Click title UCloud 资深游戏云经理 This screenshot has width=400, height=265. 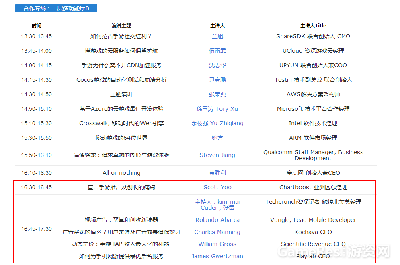coord(313,51)
